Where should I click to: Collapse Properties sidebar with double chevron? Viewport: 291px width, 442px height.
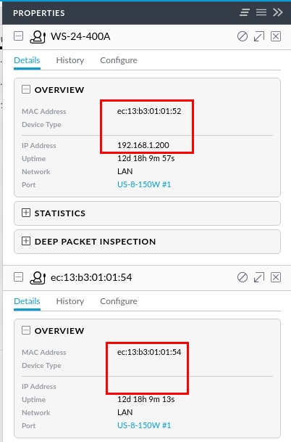tap(278, 12)
